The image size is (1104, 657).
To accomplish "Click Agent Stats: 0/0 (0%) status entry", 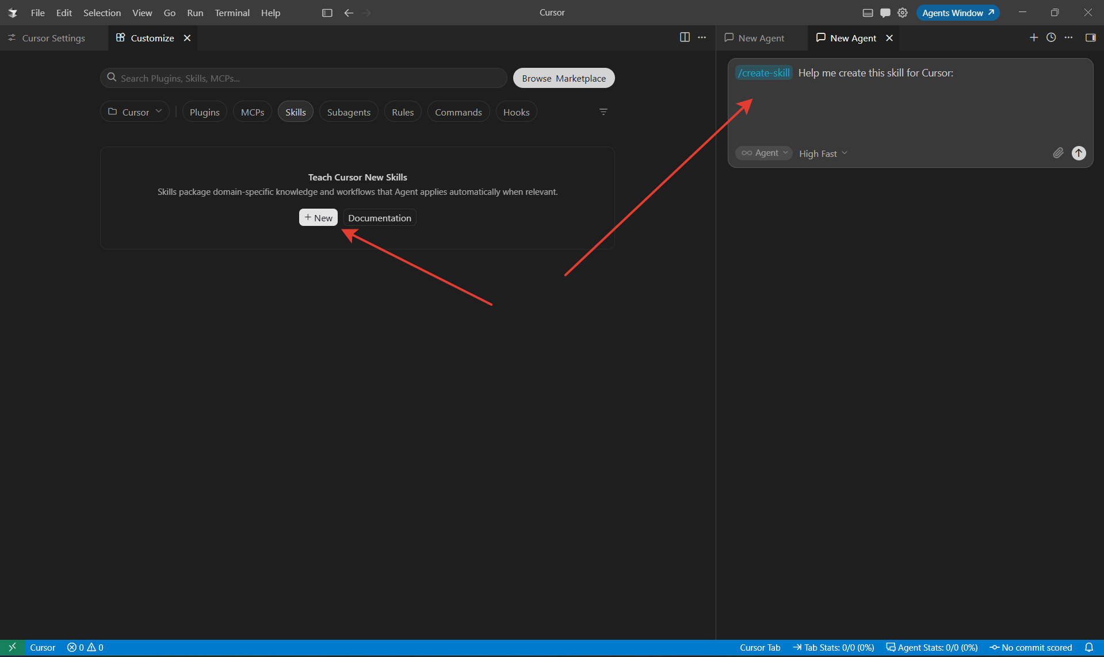I will [x=932, y=647].
